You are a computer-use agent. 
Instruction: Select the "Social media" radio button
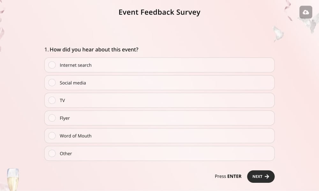pos(52,82)
